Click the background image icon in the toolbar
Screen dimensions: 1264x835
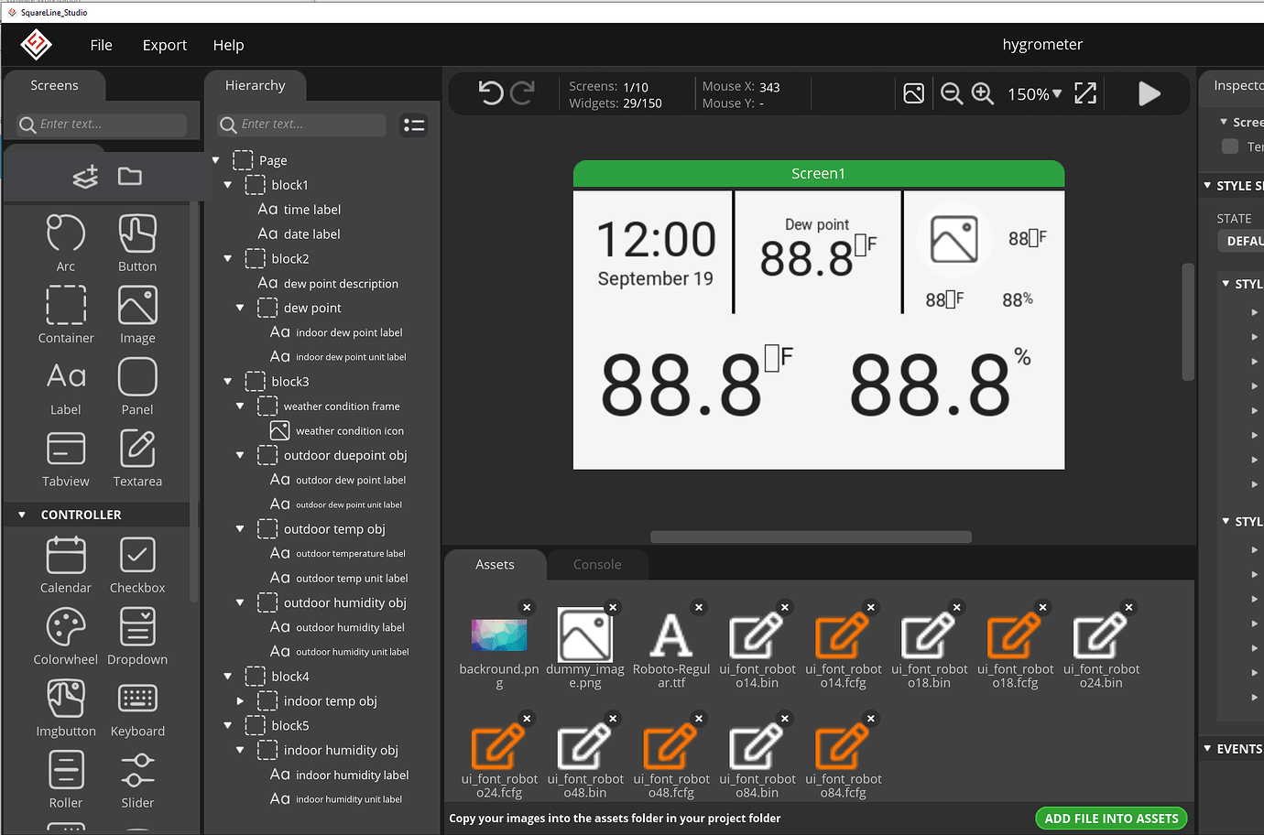tap(913, 93)
